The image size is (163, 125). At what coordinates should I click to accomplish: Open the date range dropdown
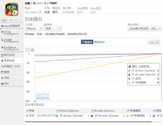(x=144, y=28)
